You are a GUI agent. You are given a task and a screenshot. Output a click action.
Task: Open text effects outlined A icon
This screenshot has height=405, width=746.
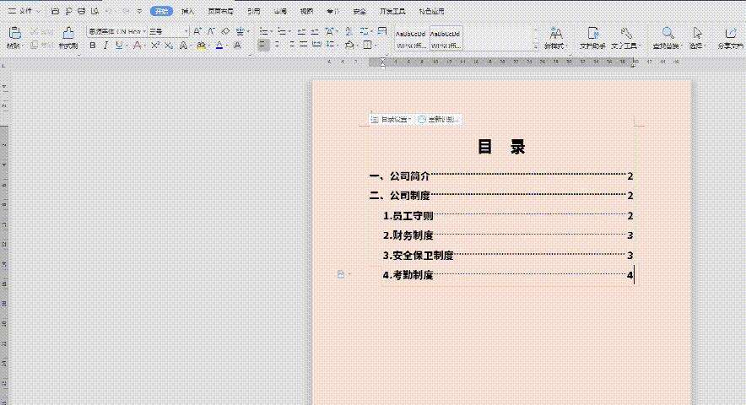click(182, 46)
